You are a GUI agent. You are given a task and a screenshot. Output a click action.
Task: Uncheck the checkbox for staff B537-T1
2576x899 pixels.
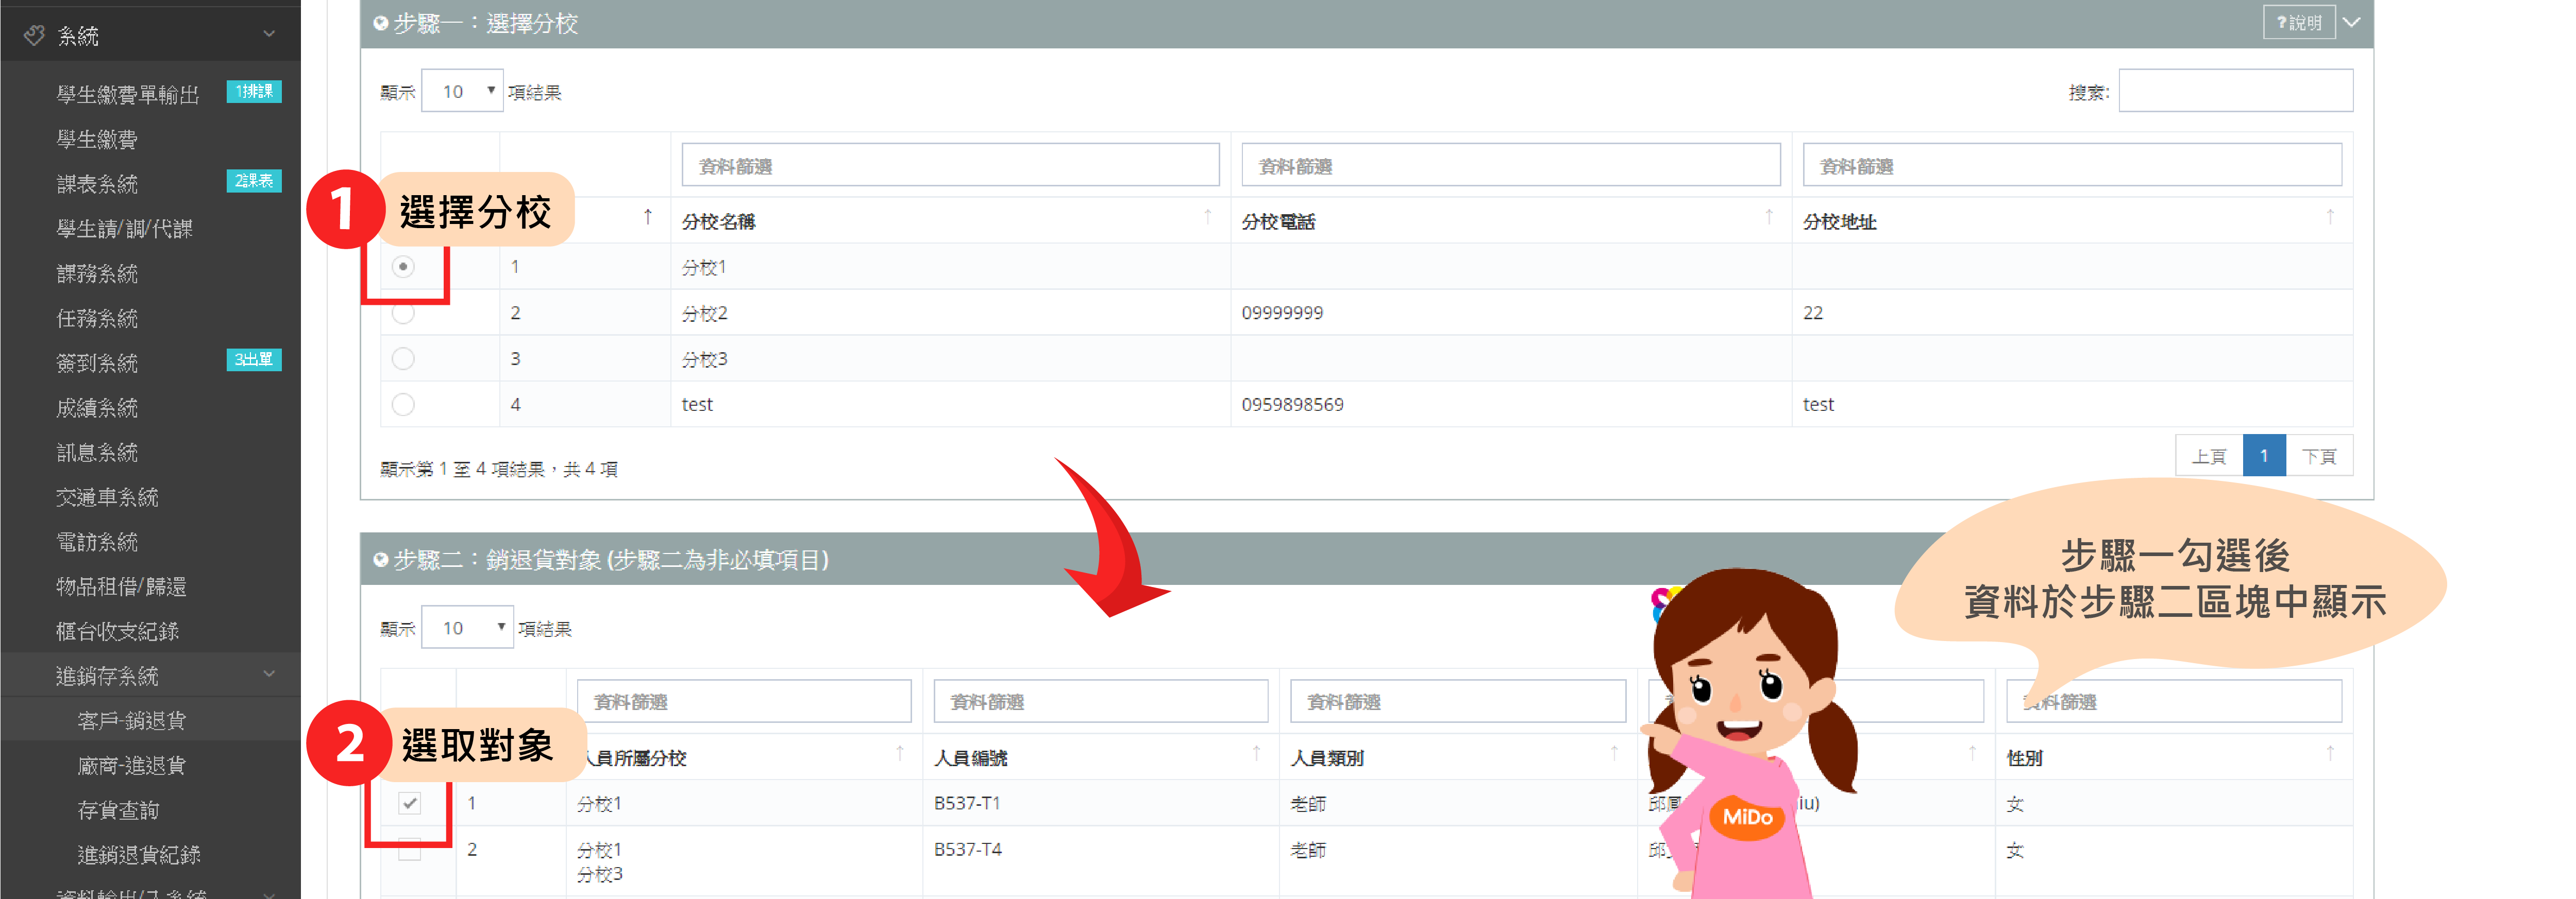(409, 803)
